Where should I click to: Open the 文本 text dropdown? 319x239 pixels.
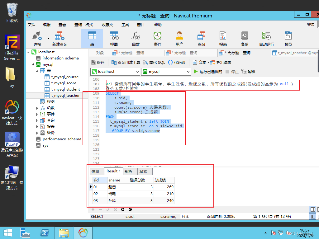[201, 62]
